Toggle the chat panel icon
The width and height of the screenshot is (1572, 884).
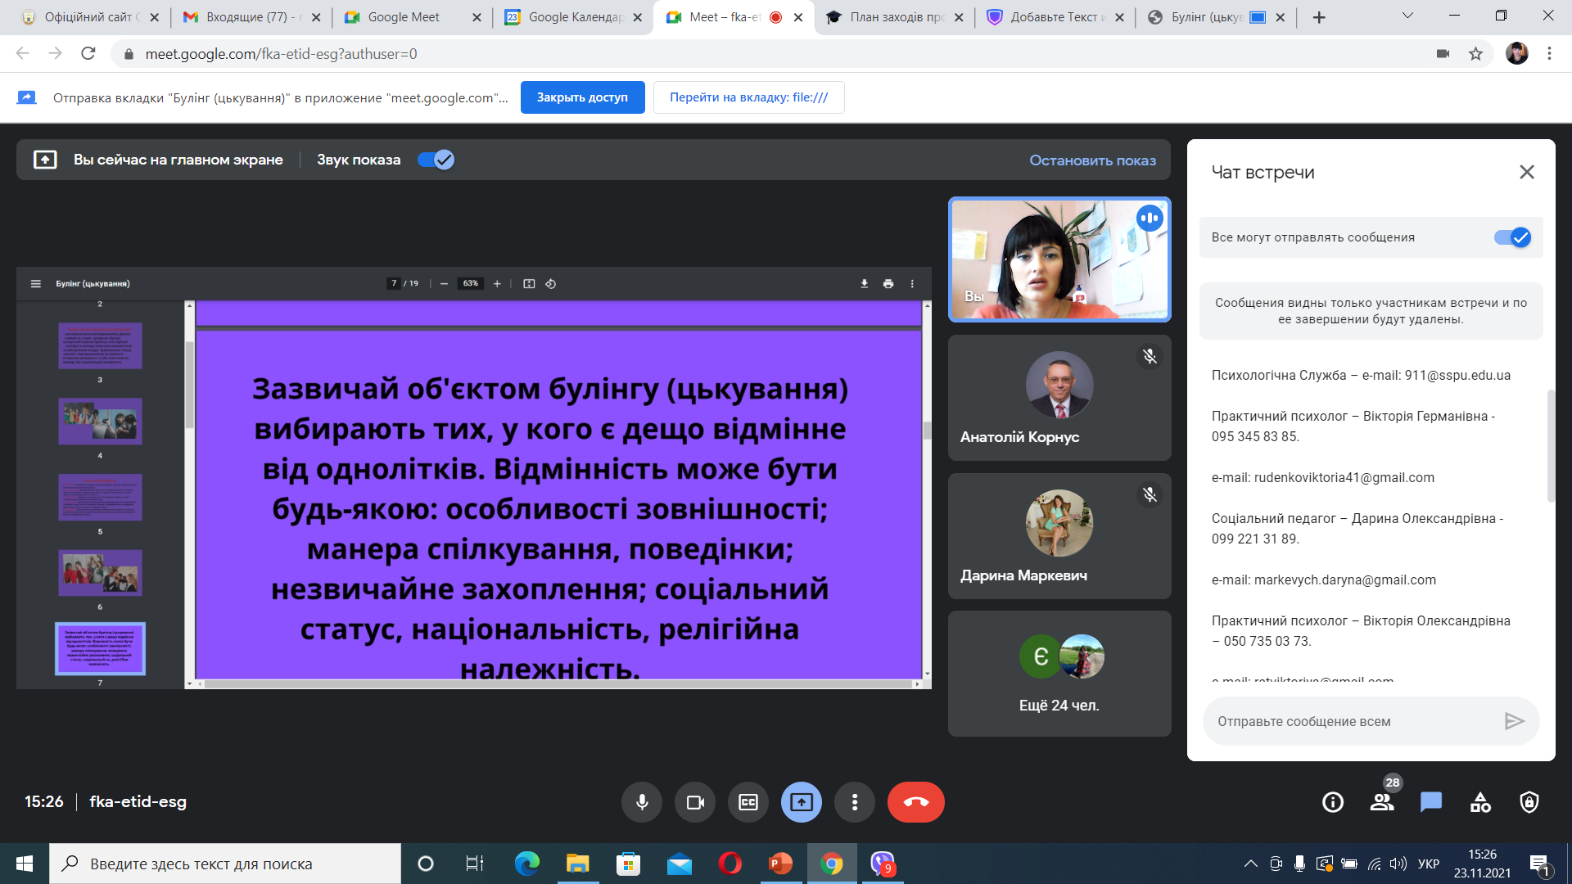coord(1431,802)
